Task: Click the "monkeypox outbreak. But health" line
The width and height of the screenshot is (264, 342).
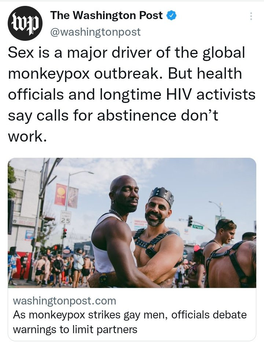Action: pos(125,74)
